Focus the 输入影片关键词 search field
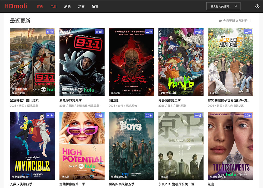Viewport: 263px width, 188px height. (221, 6)
